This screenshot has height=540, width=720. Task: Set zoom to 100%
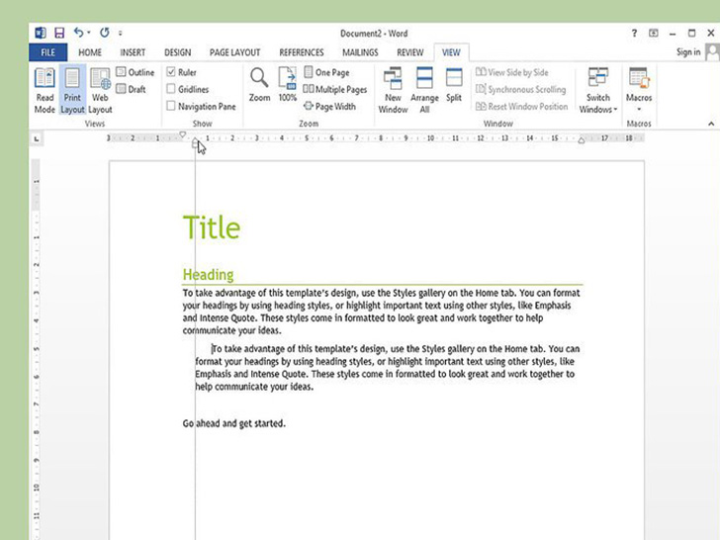point(287,85)
